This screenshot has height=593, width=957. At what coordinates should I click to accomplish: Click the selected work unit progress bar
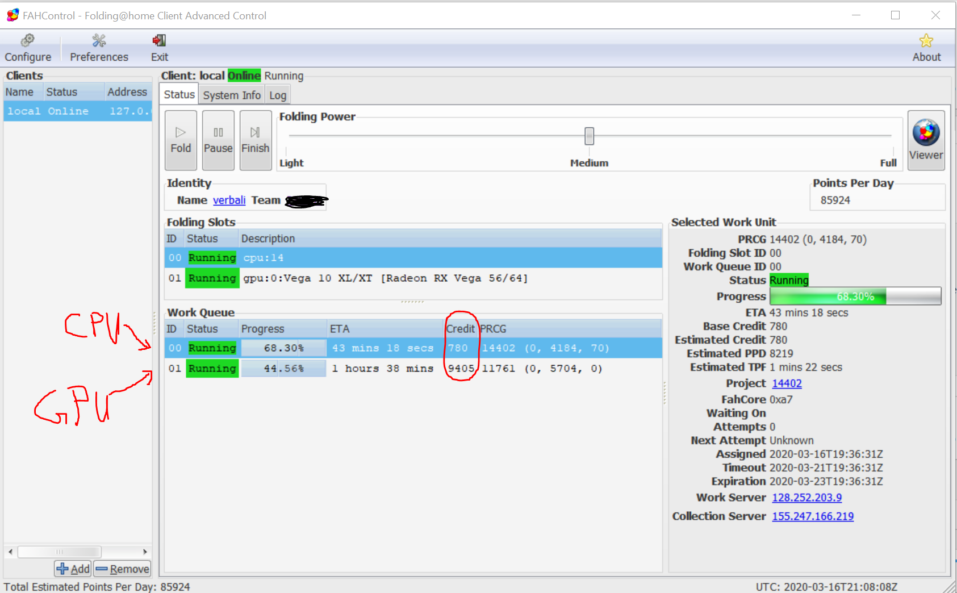pyautogui.click(x=855, y=296)
